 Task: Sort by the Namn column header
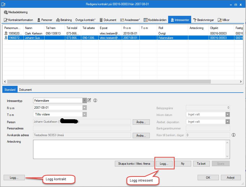click(x=34, y=28)
